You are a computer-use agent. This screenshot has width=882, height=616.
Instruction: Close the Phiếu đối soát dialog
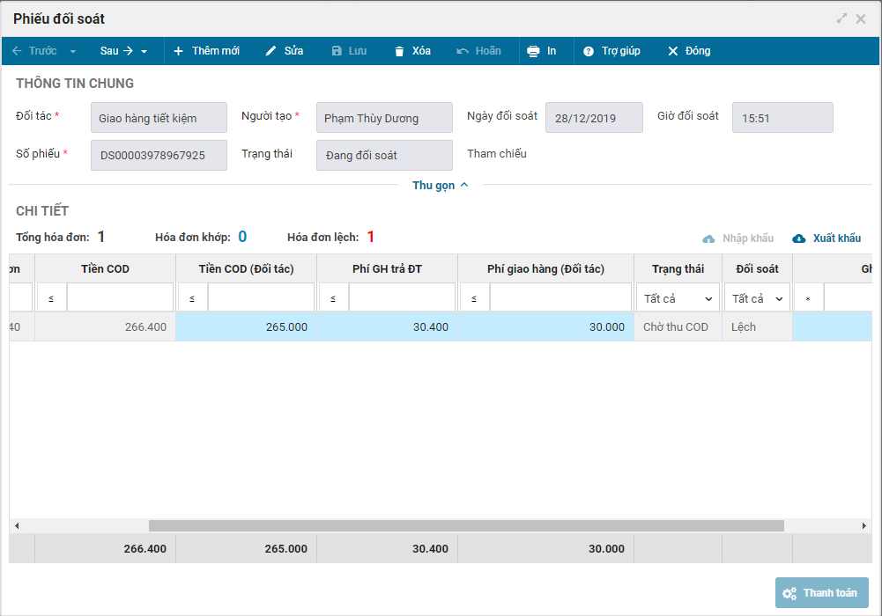pyautogui.click(x=861, y=18)
